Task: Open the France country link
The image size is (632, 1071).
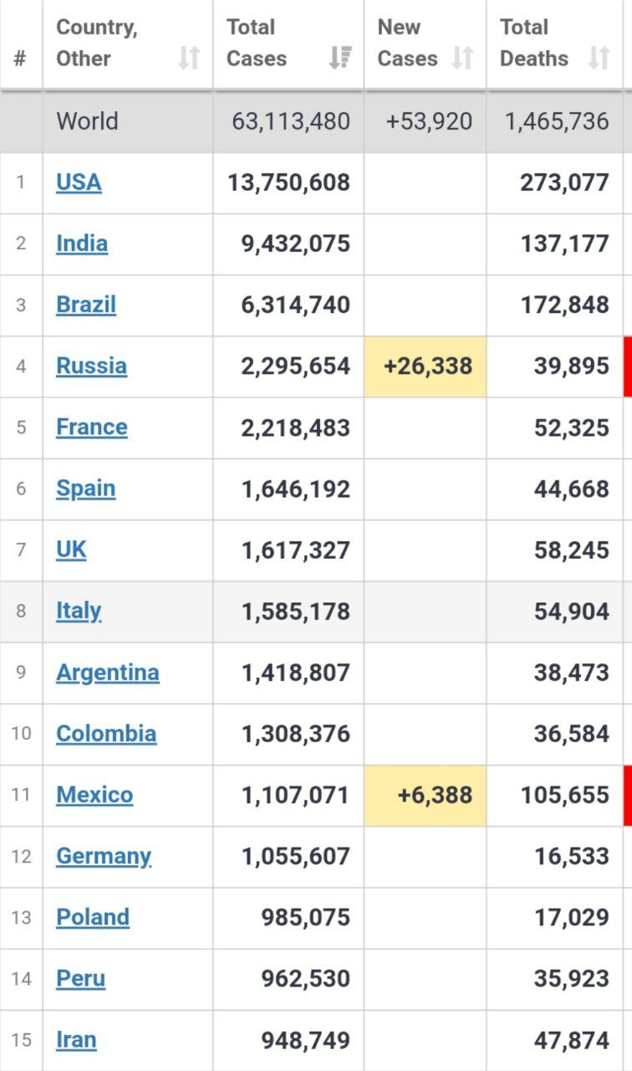Action: click(x=92, y=427)
